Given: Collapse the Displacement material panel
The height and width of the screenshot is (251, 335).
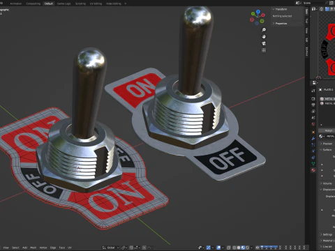Looking at the screenshot, I should (327, 190).
